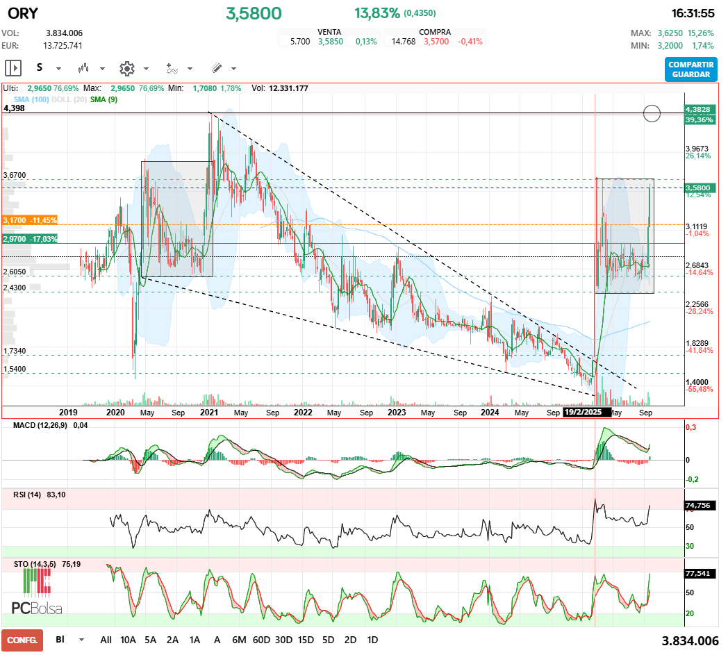This screenshot has height=655, width=728.
Task: Select the 2A time range
Action: [x=173, y=640]
